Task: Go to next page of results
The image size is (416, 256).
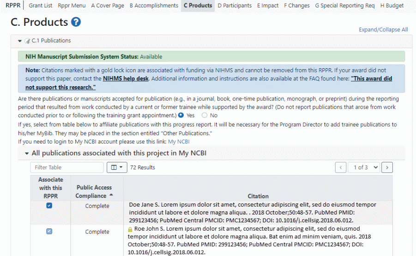Action: tap(388, 167)
